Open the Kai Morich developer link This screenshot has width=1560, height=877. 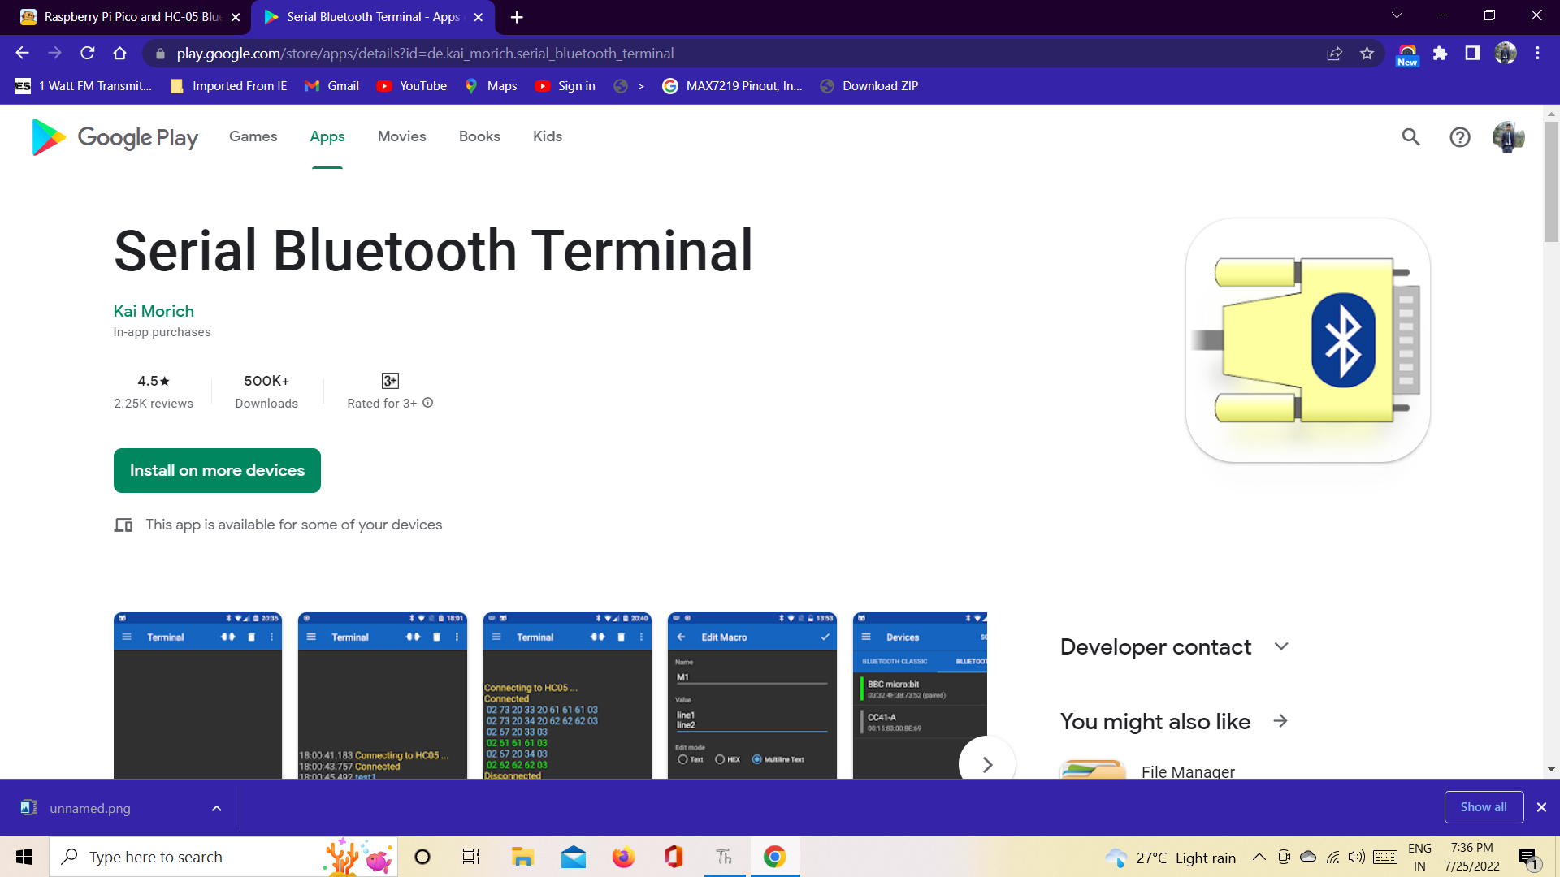pos(154,311)
